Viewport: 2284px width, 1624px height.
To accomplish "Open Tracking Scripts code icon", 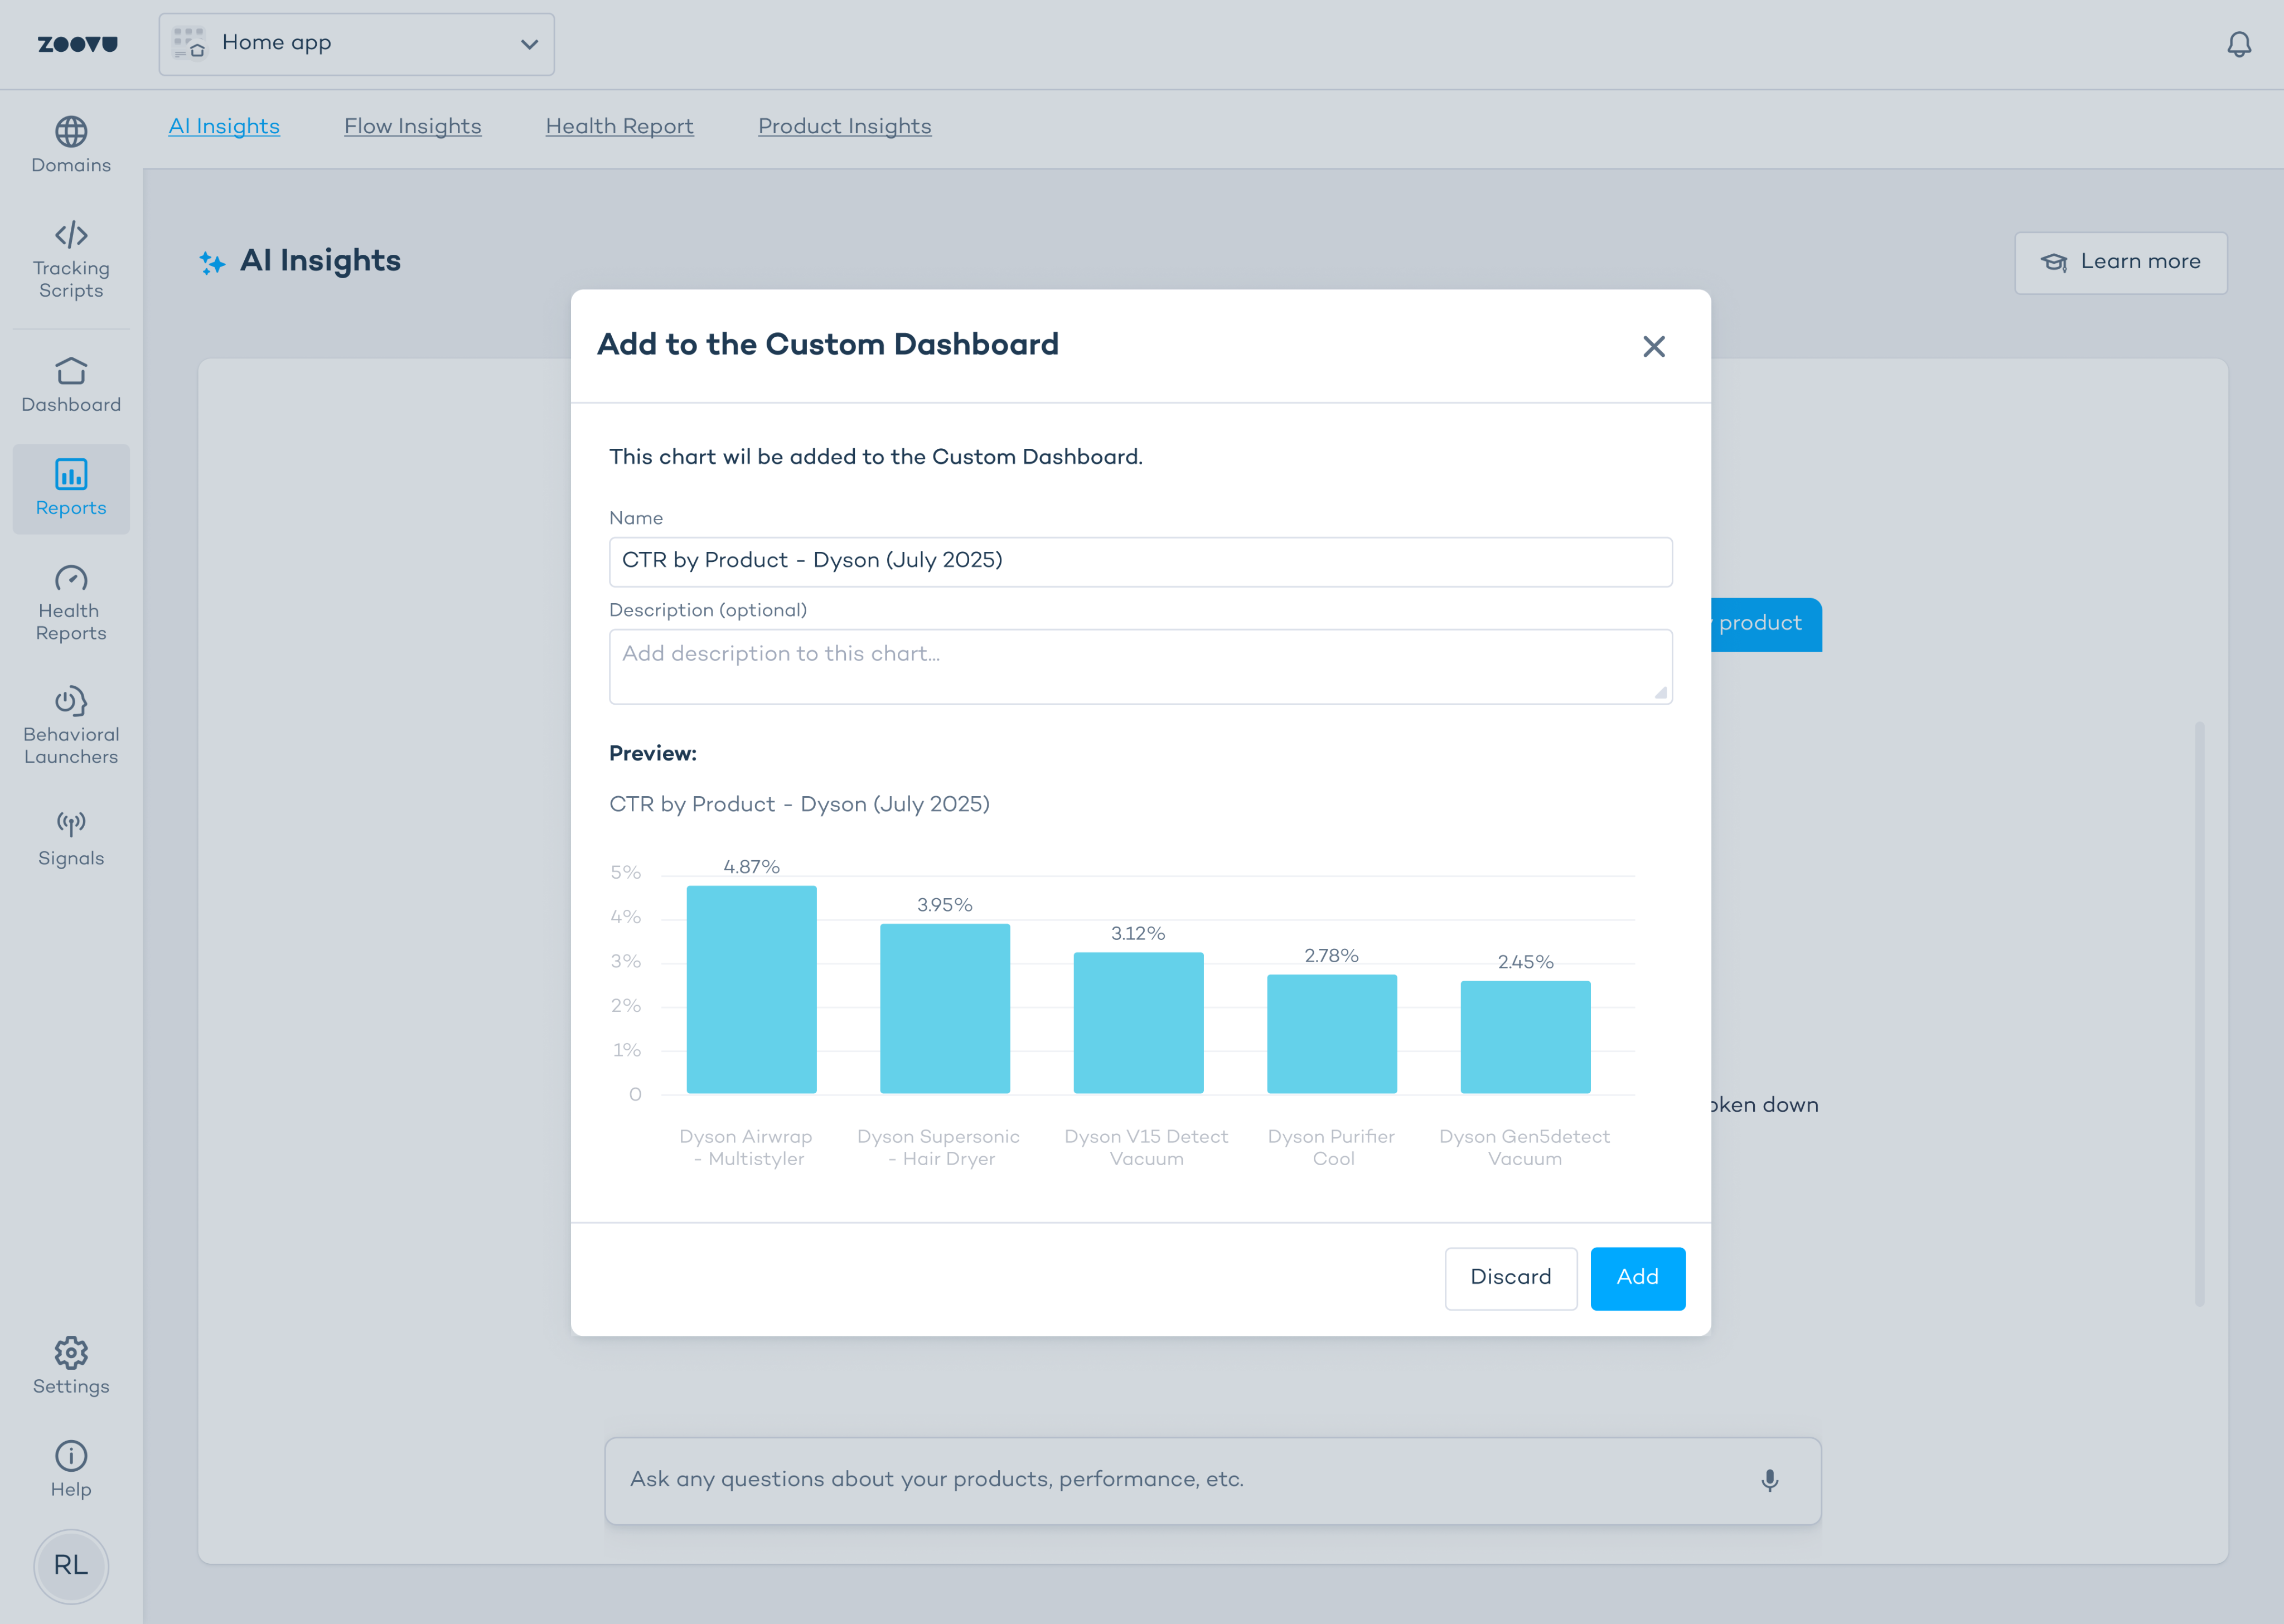I will tap(71, 235).
